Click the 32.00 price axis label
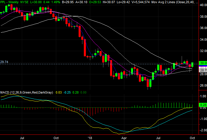 pos(203,51)
